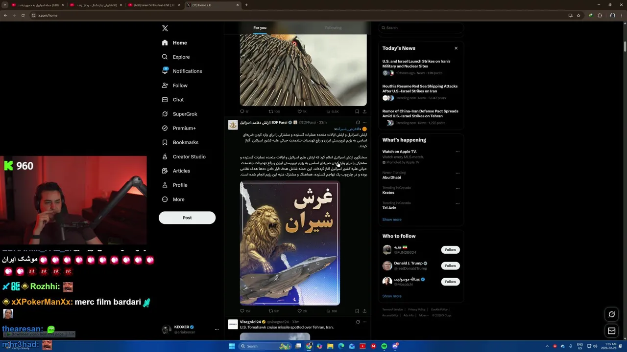Open KEOXER account switcher menu
This screenshot has height=352, width=627.
coord(191,330)
